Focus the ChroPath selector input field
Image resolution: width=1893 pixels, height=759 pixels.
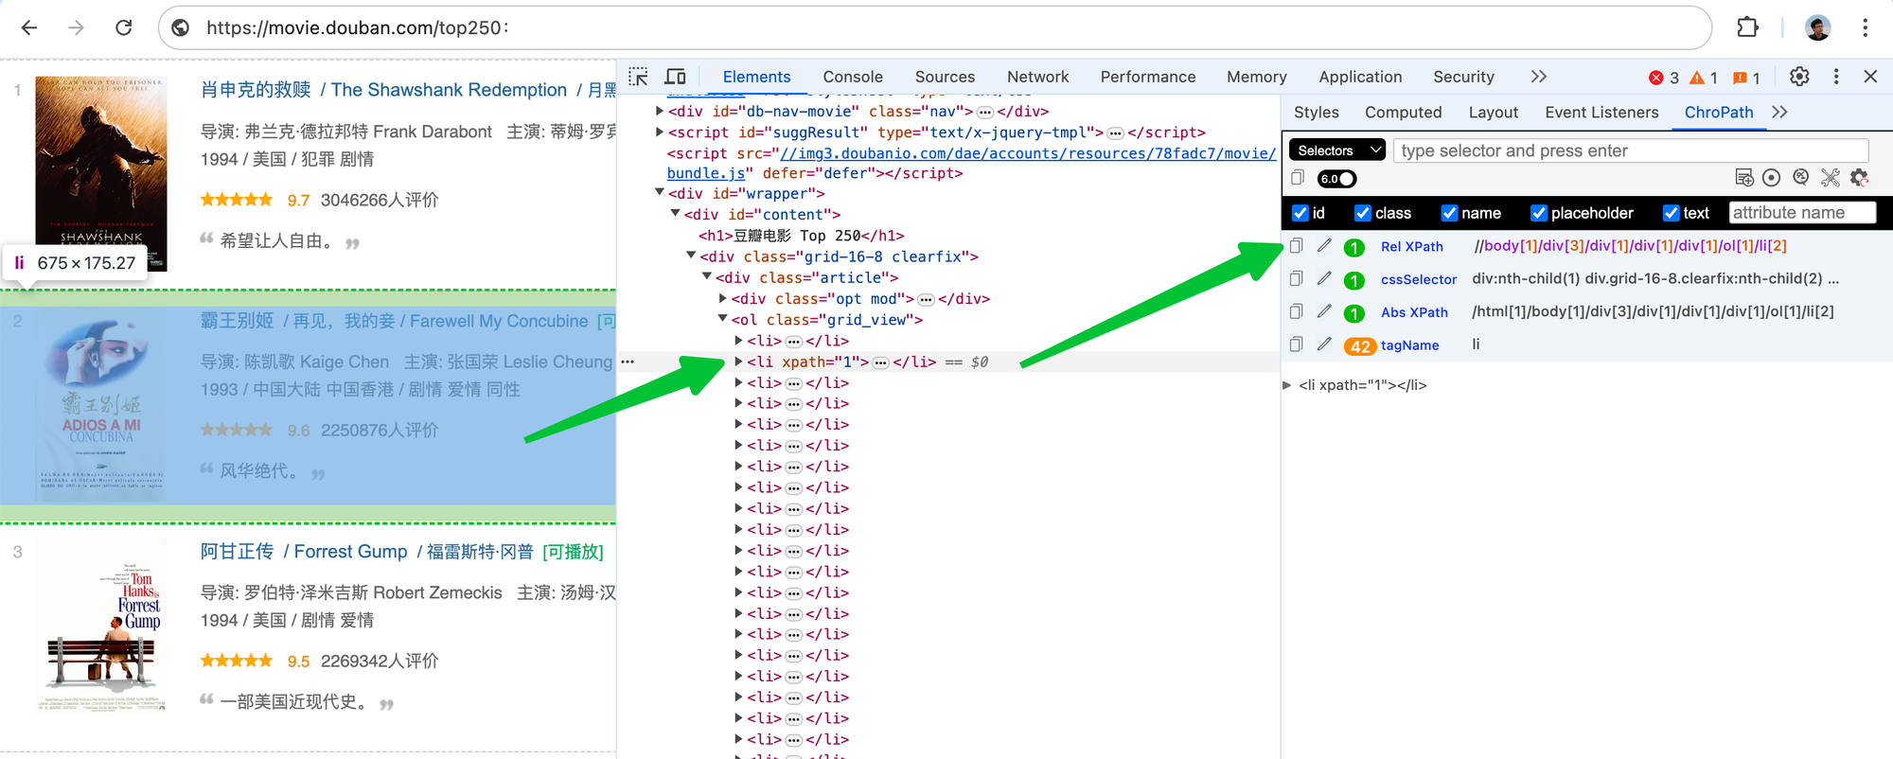point(1631,150)
